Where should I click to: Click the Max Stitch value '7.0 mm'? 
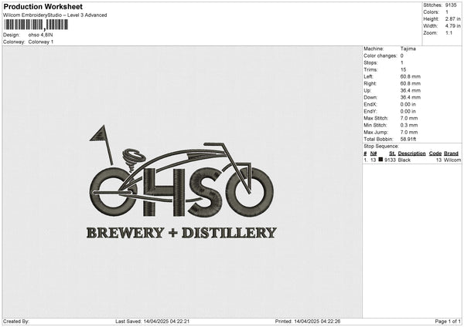409,118
